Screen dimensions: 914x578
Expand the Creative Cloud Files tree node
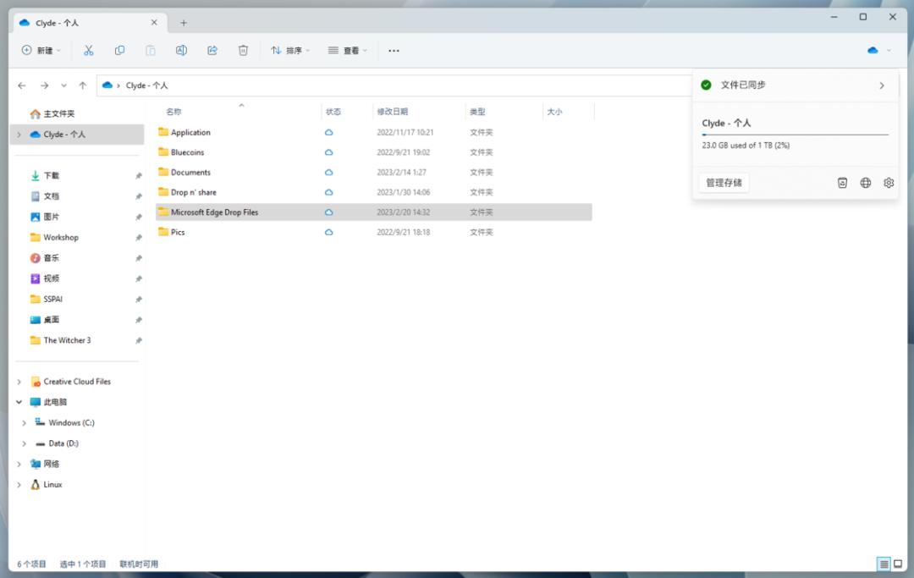[x=19, y=382]
